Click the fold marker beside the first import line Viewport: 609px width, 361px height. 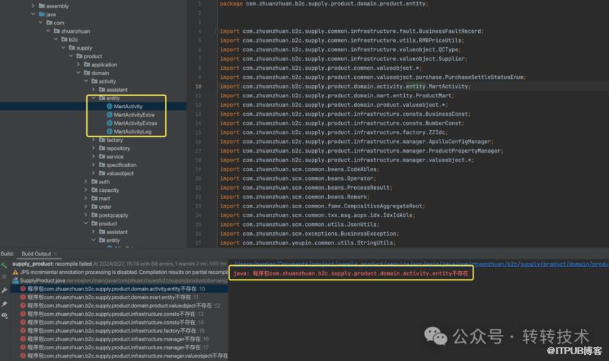[216, 32]
